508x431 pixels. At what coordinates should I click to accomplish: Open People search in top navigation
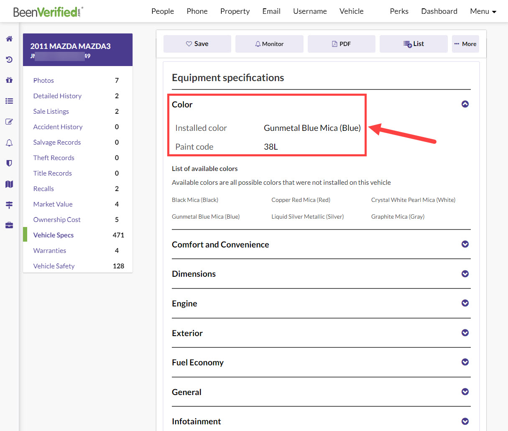coord(163,11)
